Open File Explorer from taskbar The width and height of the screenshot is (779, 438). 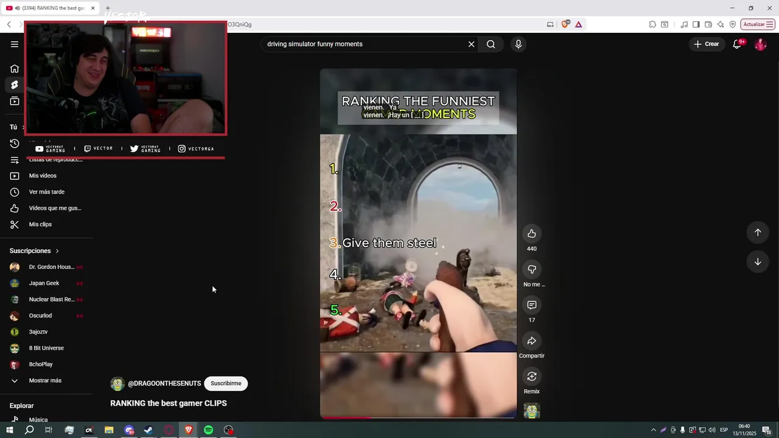pyautogui.click(x=109, y=430)
